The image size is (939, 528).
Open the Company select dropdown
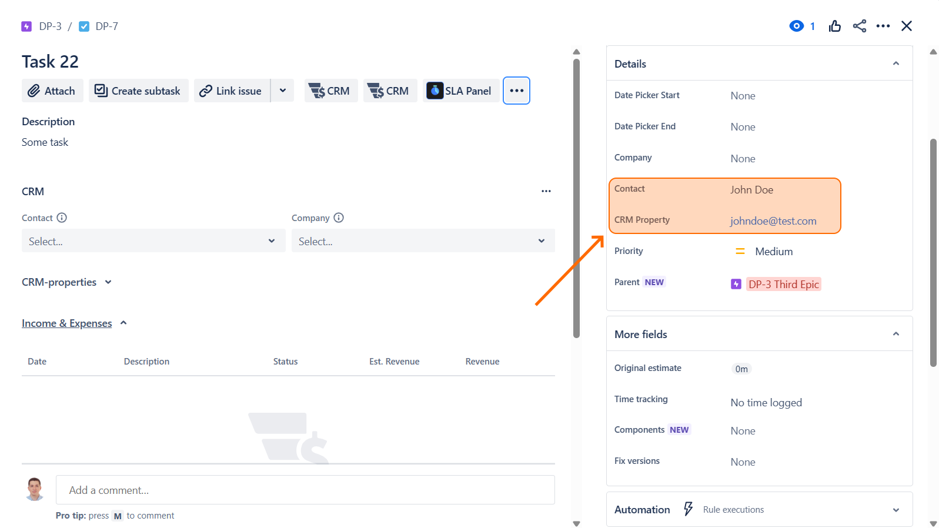(423, 241)
